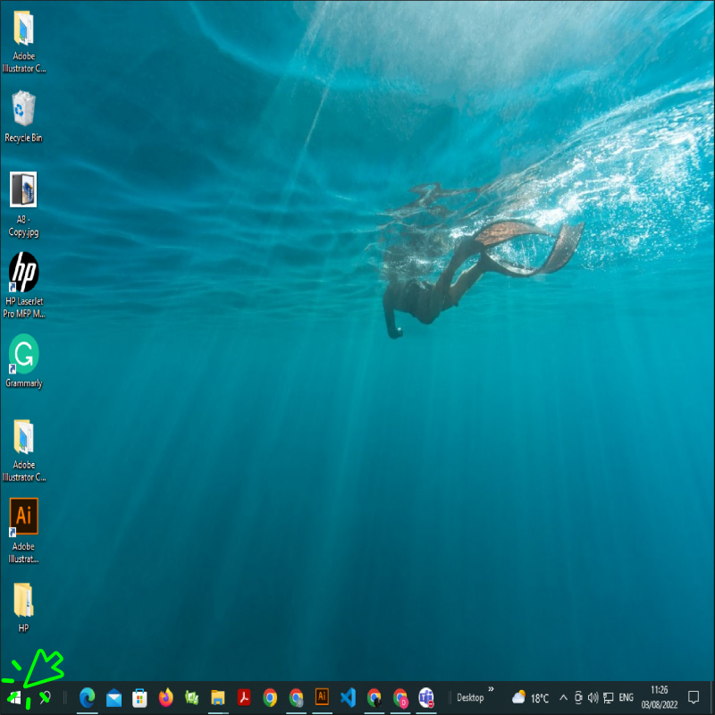Open Adobe Acrobat Reader from the taskbar
The width and height of the screenshot is (715, 715).
243,697
